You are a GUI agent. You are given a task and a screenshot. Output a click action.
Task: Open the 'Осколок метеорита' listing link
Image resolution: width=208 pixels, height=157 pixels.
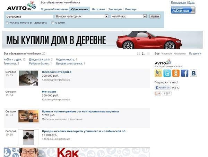tap(57, 72)
